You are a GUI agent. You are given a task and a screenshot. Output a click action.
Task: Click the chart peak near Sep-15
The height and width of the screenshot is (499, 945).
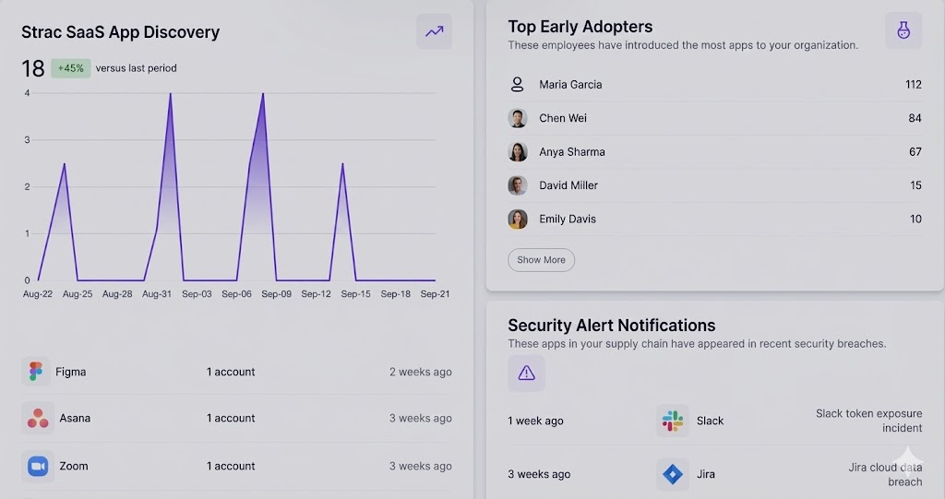(342, 164)
